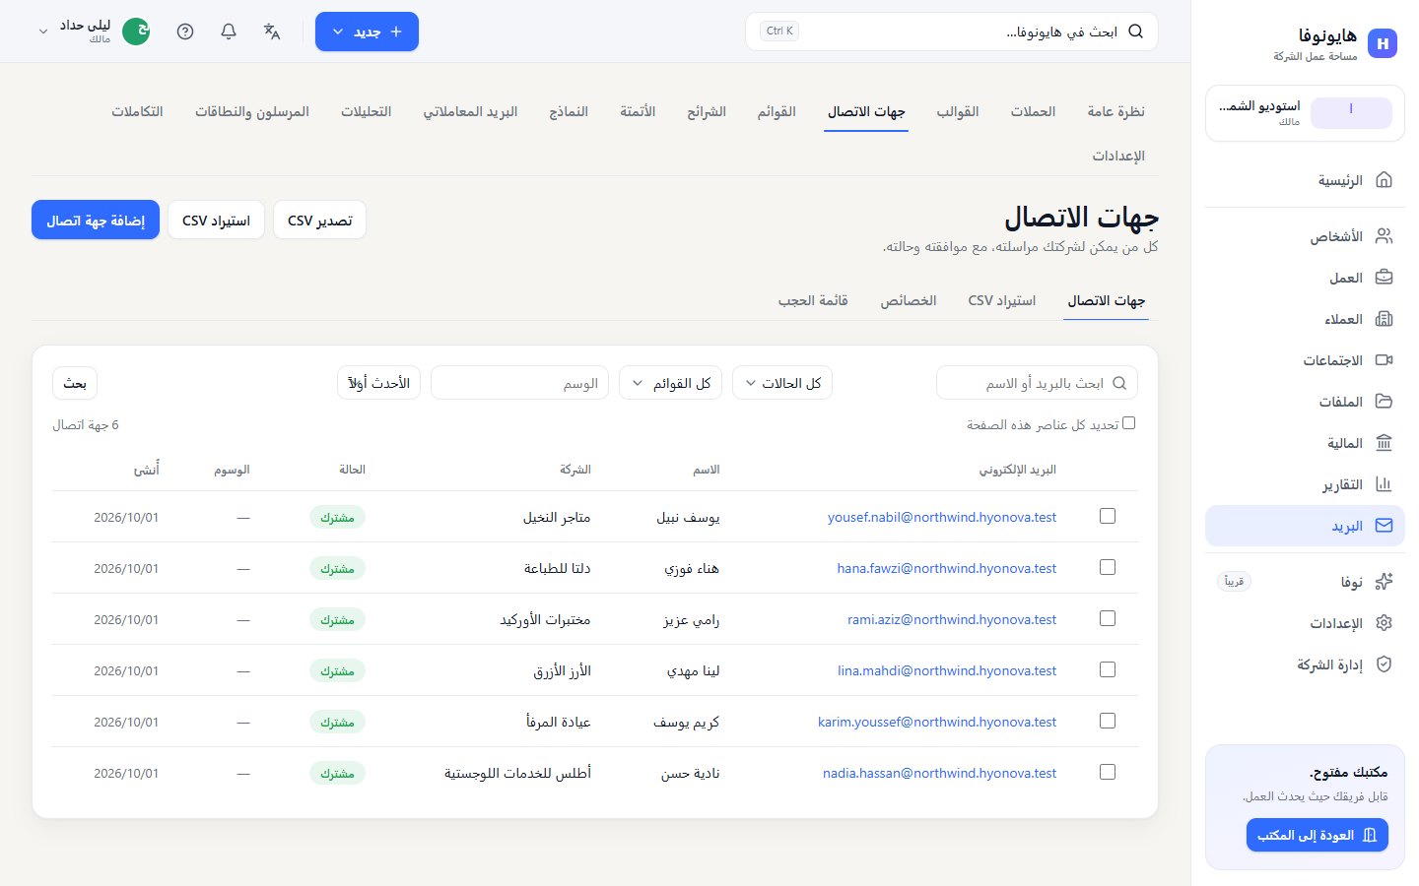This screenshot has height=886, width=1419.
Task: Expand the ليلى حداد user menu
Action: click(94, 32)
